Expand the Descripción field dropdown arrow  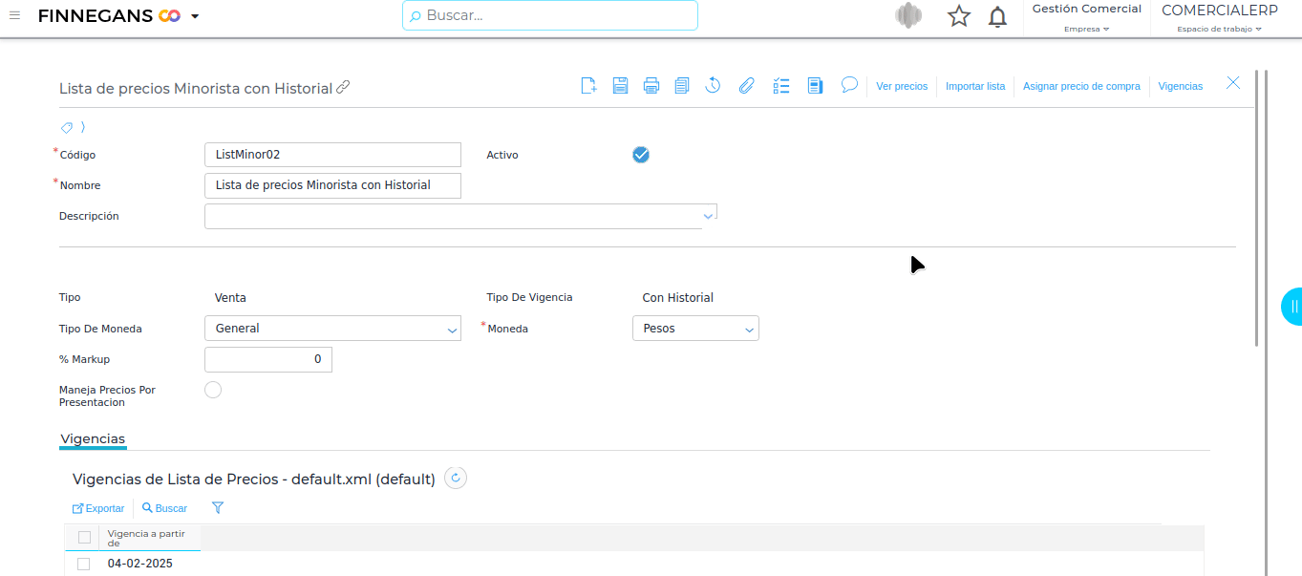coord(708,216)
